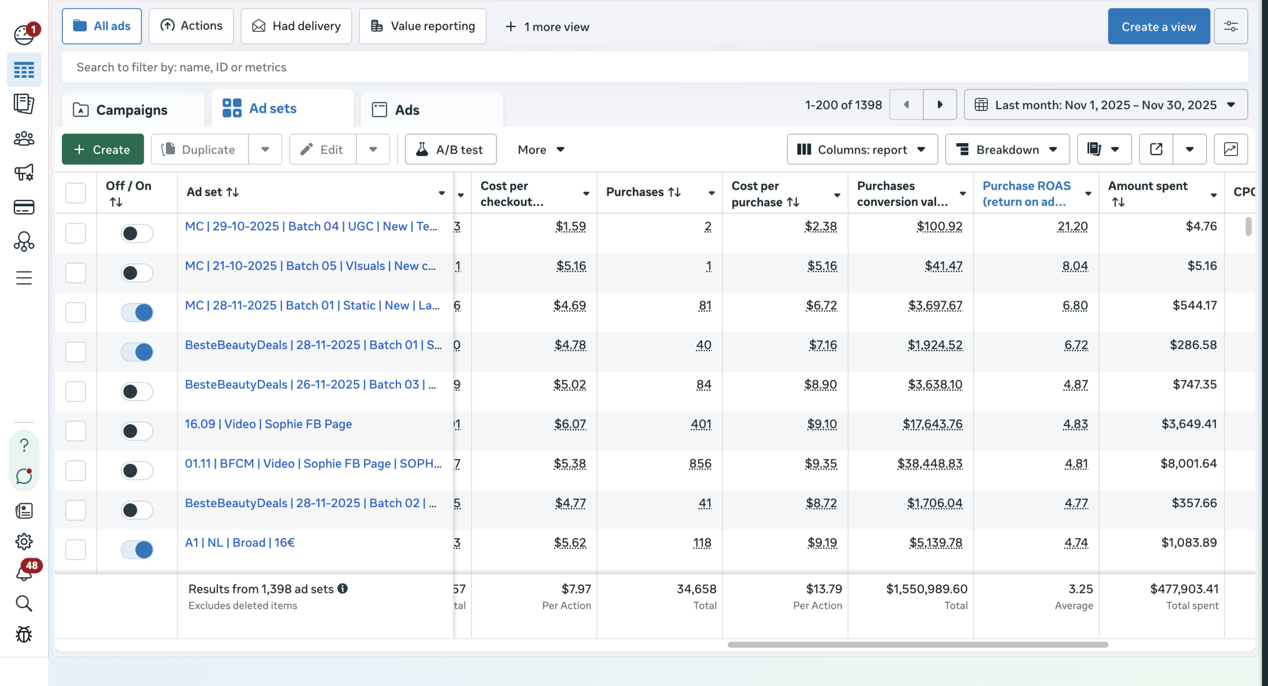
Task: Click the Create a view button
Action: pyautogui.click(x=1159, y=26)
